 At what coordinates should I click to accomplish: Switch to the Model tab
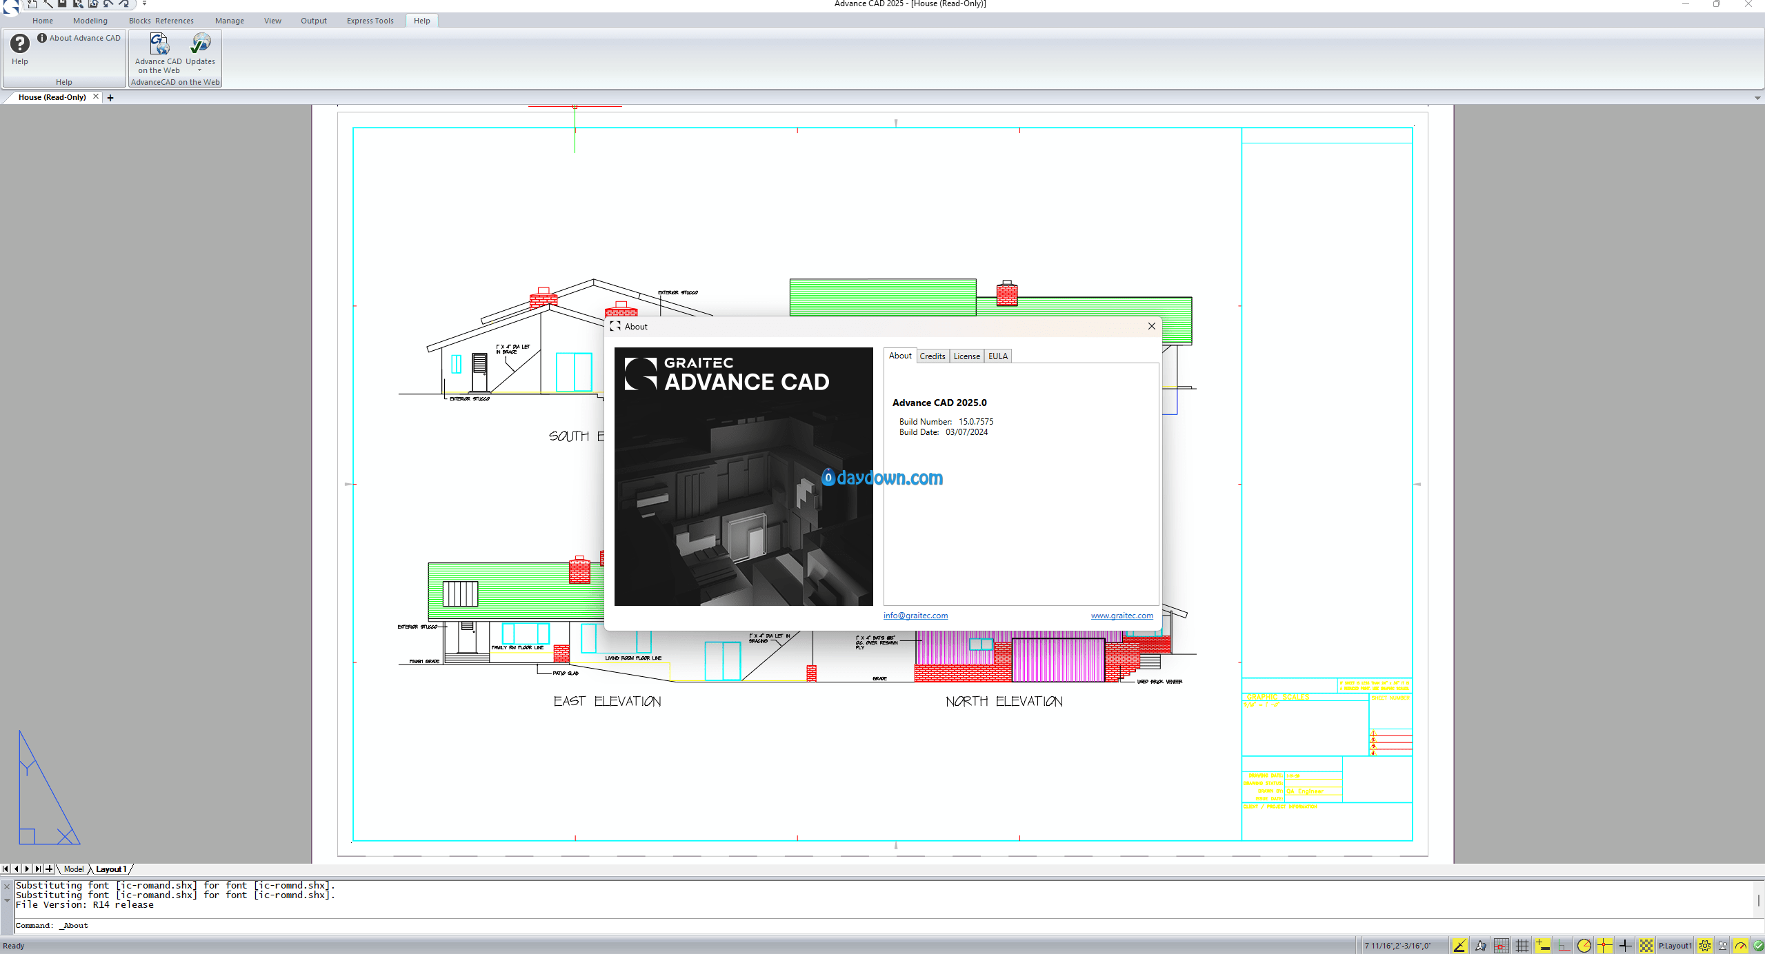pyautogui.click(x=74, y=869)
